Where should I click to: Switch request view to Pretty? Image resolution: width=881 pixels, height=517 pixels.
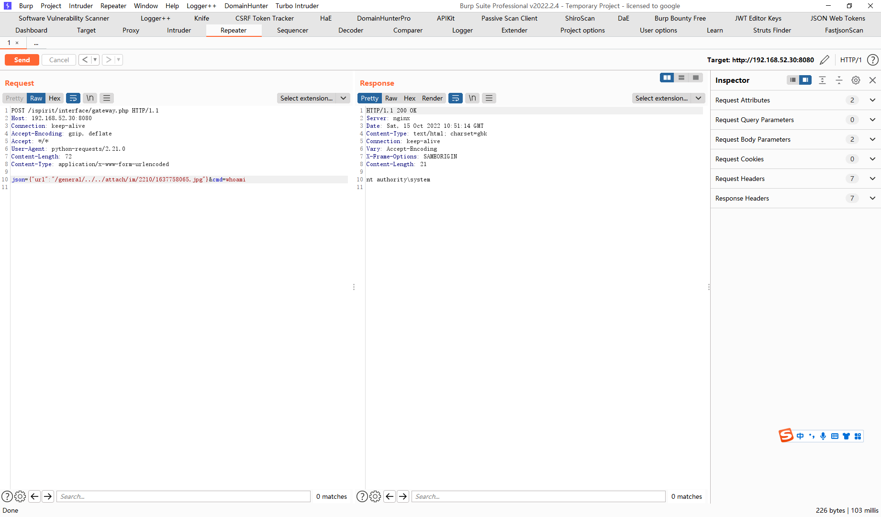click(14, 98)
